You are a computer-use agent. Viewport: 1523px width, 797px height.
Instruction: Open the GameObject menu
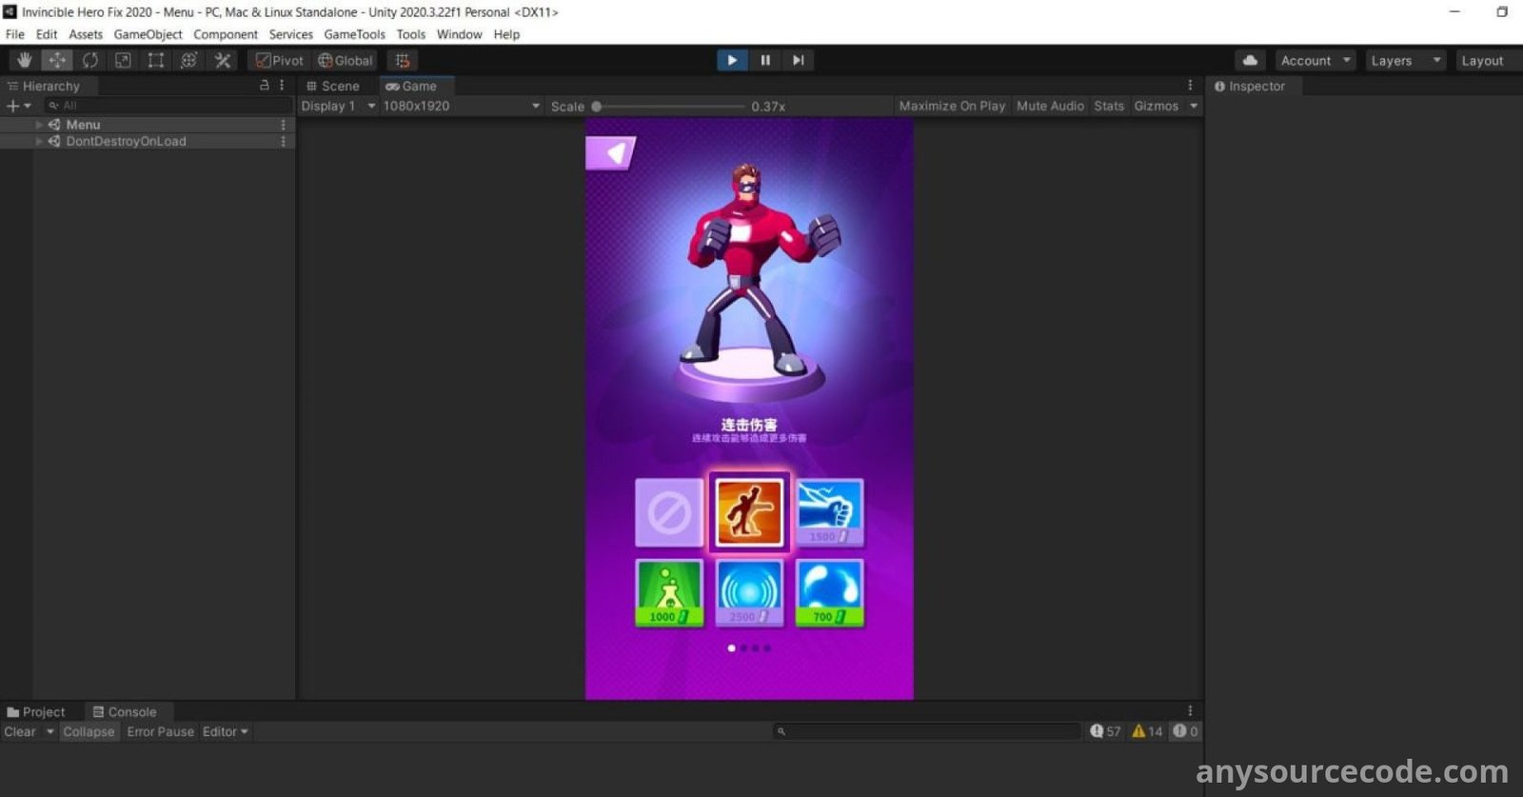[148, 34]
